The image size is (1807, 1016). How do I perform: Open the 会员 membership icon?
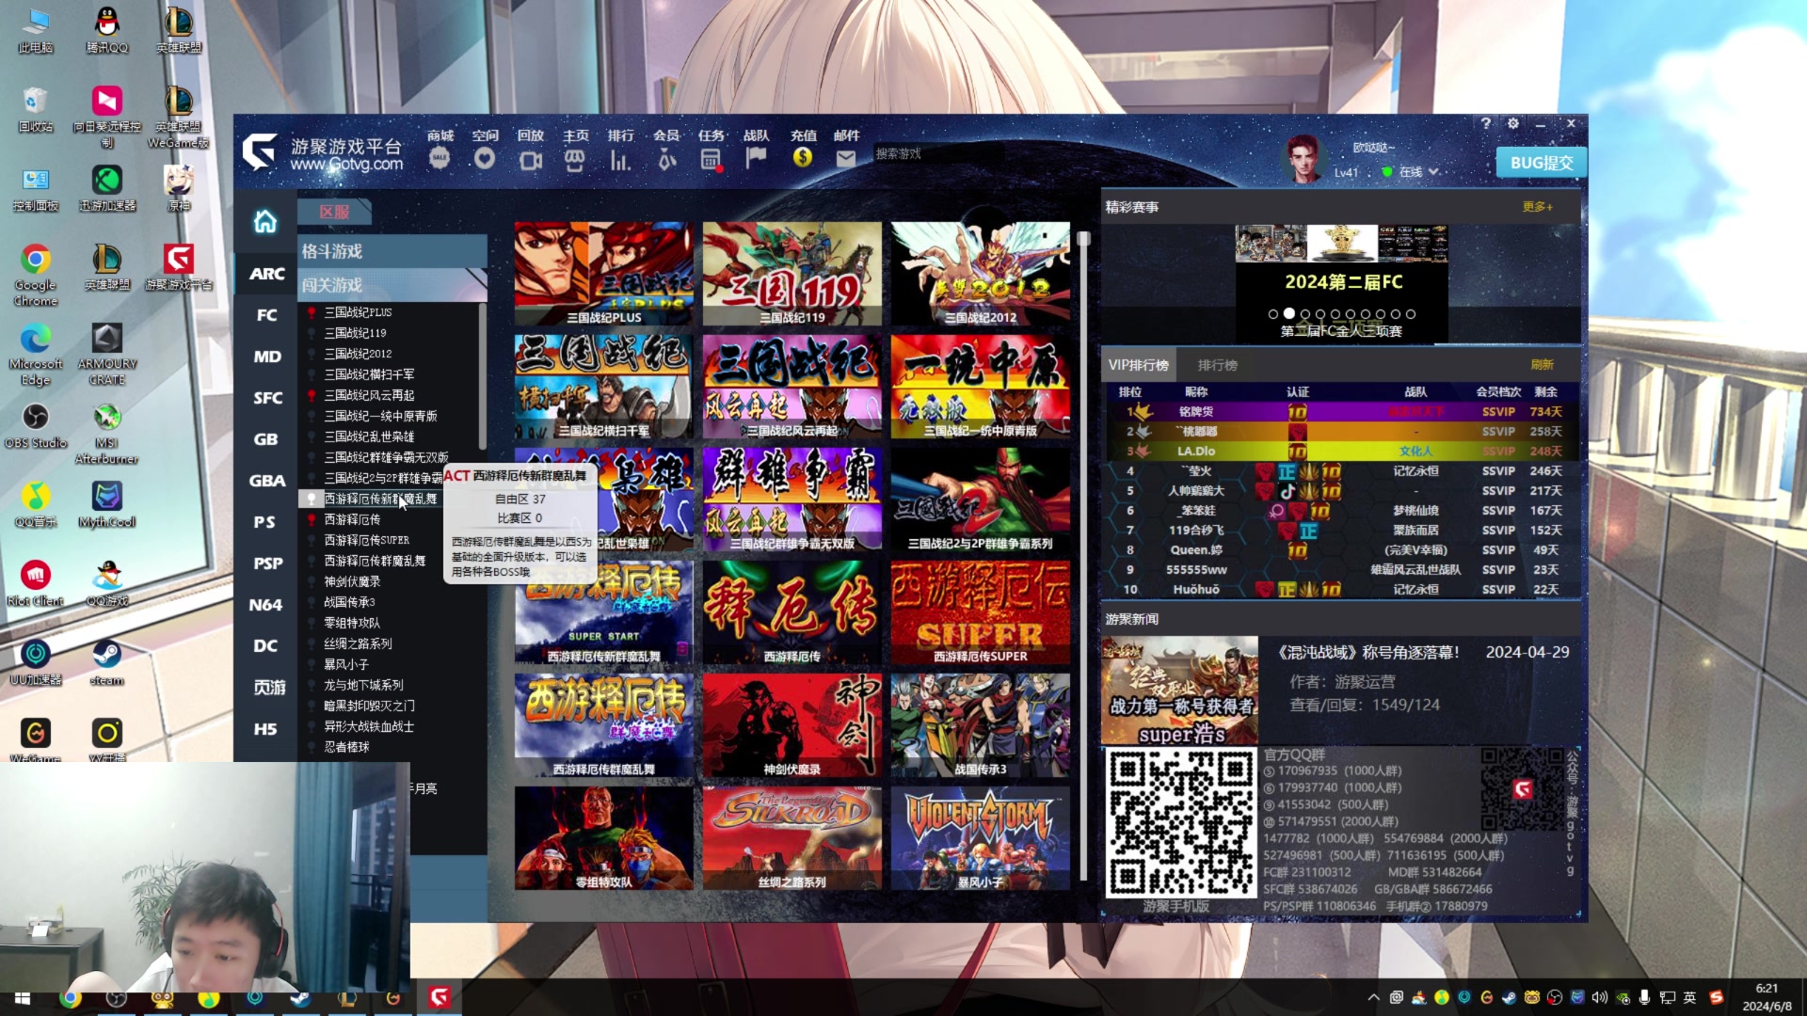click(x=666, y=160)
